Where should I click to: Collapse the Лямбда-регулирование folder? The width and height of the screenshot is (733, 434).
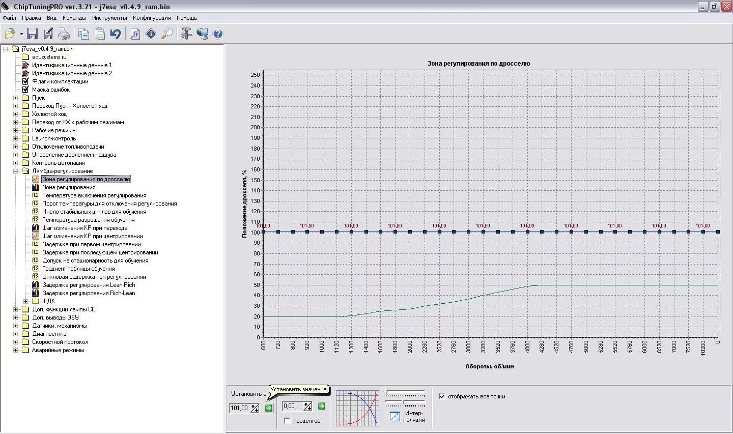pos(15,171)
